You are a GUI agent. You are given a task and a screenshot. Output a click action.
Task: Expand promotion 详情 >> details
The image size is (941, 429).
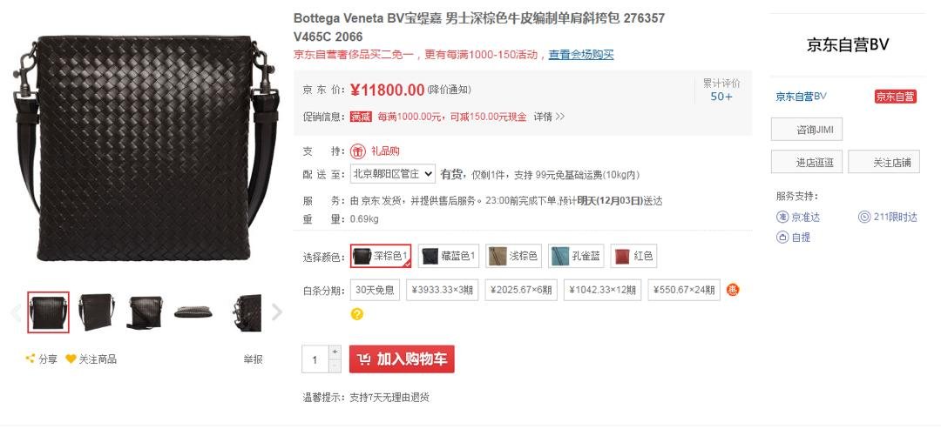pos(549,117)
